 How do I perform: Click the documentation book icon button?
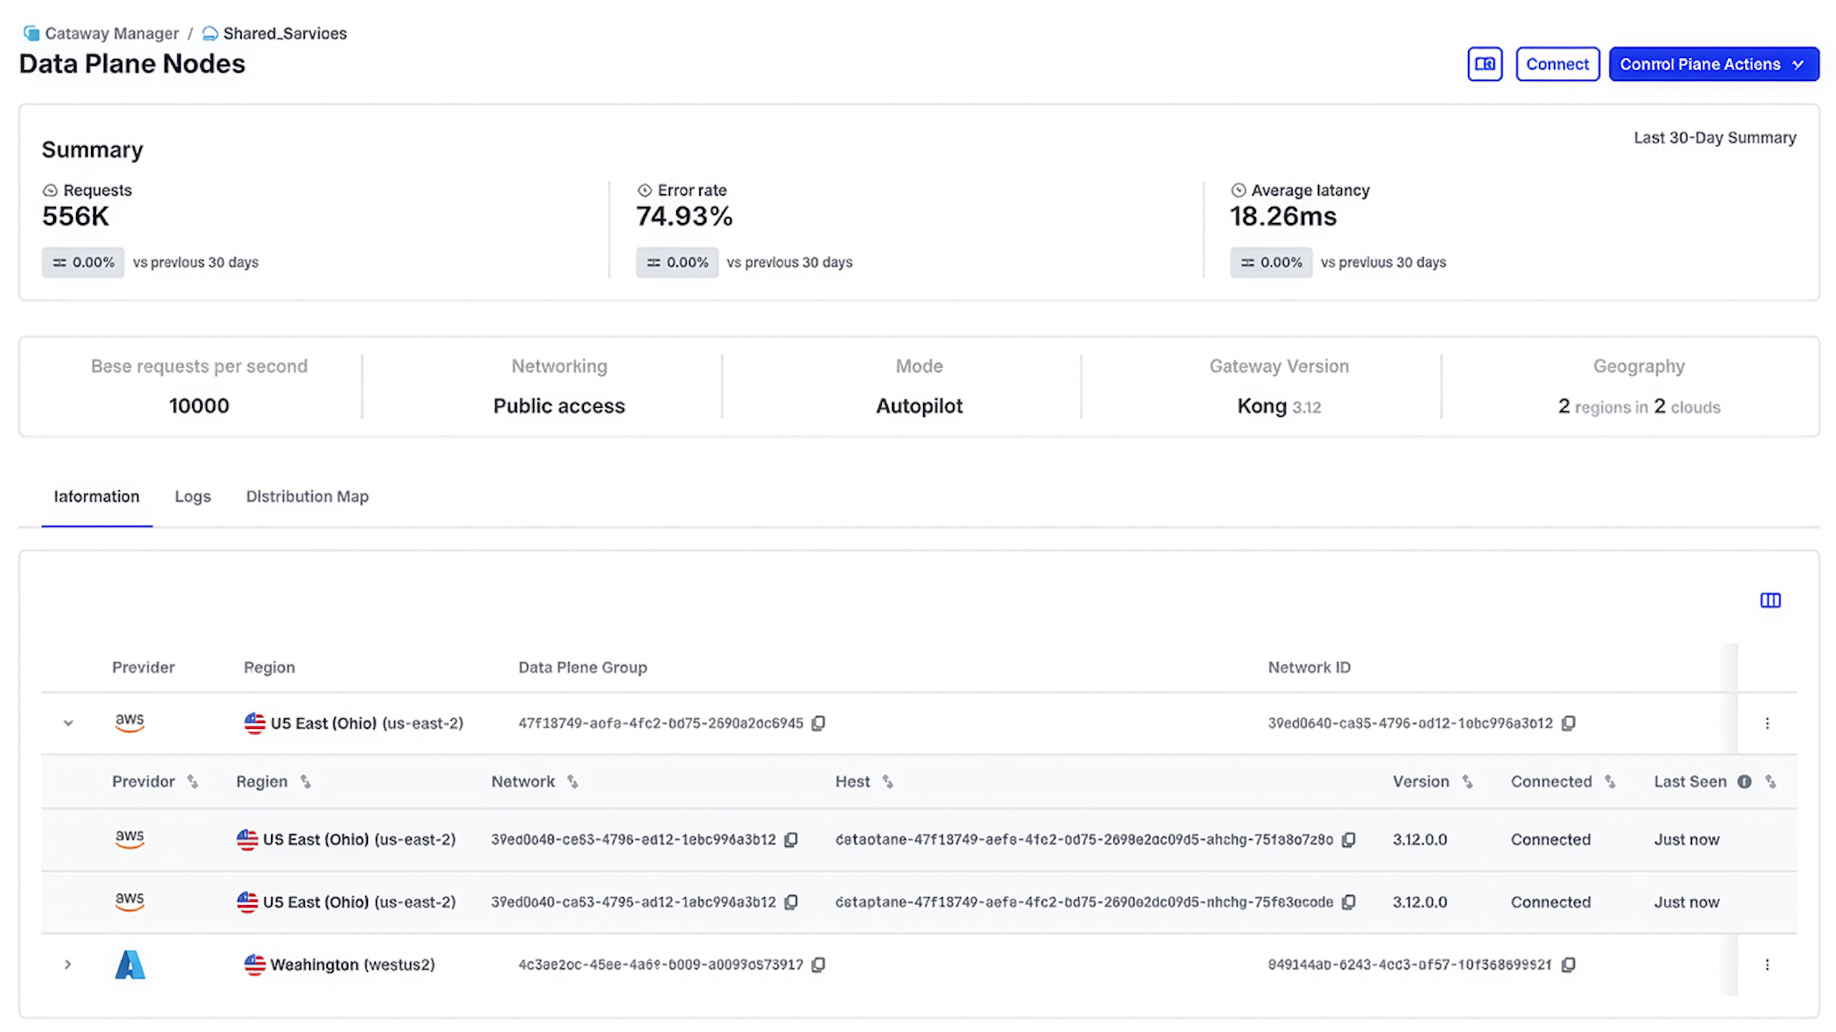pos(1484,64)
